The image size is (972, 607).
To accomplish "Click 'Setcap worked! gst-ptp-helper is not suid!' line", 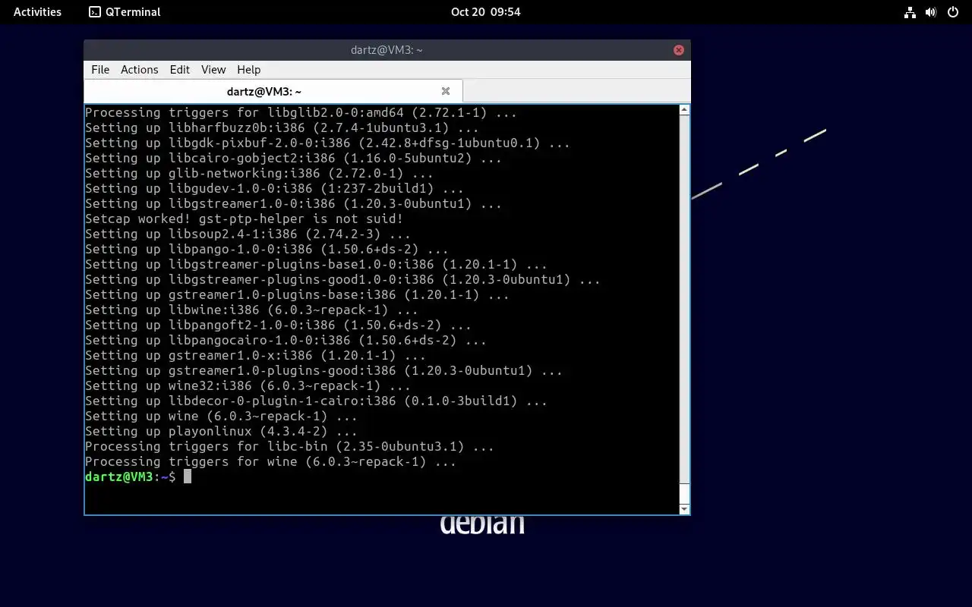I will (244, 219).
